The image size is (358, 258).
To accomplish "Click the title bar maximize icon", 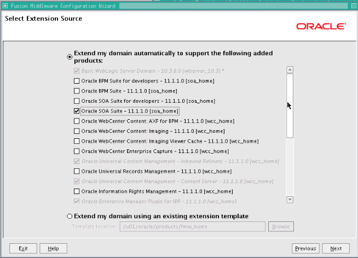I will (354, 5).
